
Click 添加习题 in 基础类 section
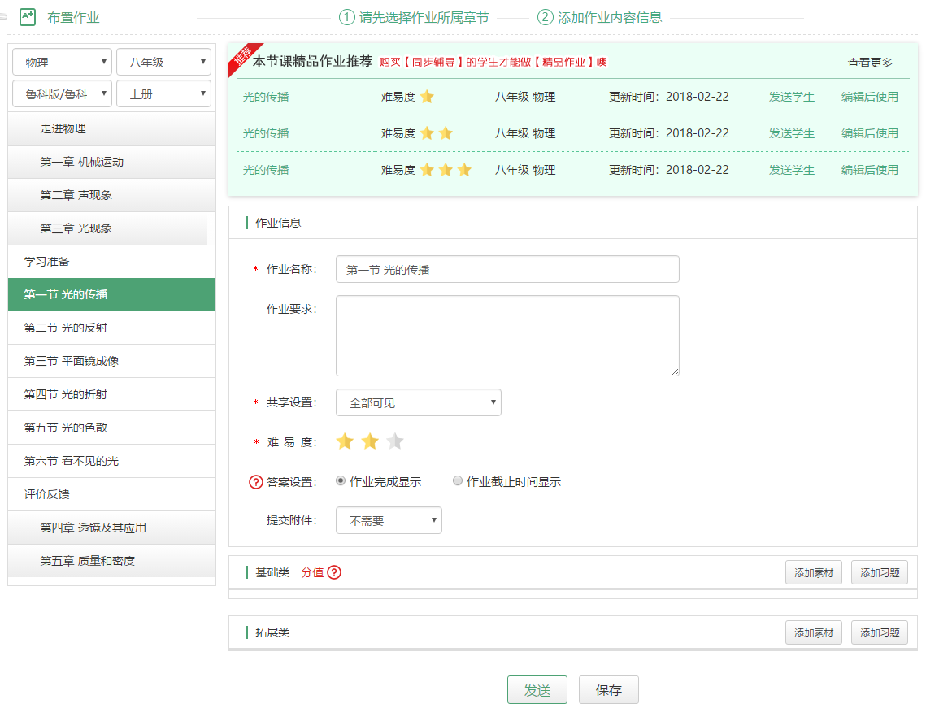pos(880,572)
